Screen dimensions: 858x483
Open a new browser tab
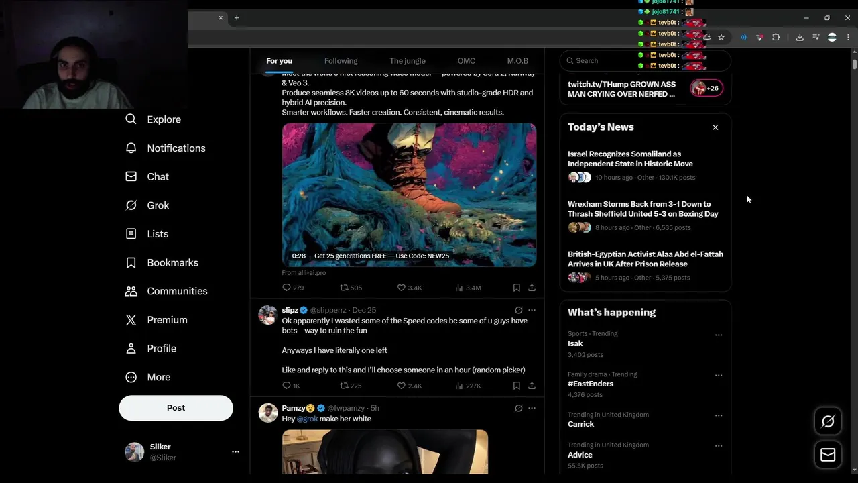point(237,18)
